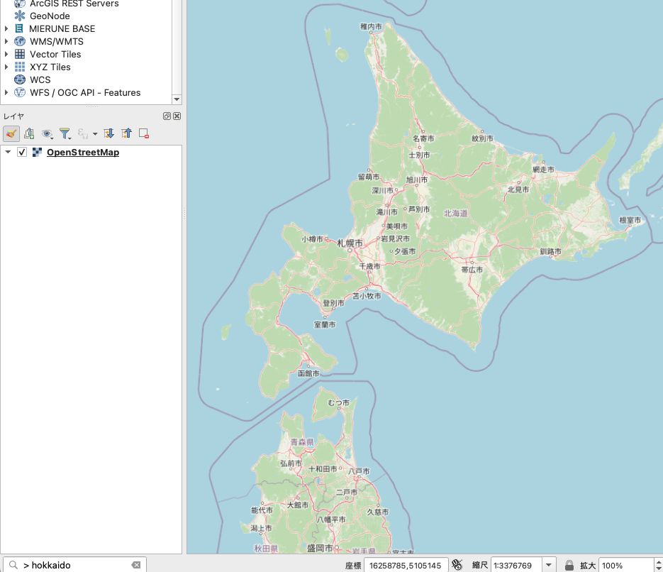Click the add group icon in the layers toolbar

(x=29, y=133)
